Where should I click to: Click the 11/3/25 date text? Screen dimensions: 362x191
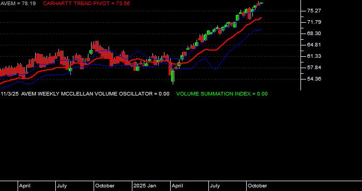pyautogui.click(x=10, y=94)
